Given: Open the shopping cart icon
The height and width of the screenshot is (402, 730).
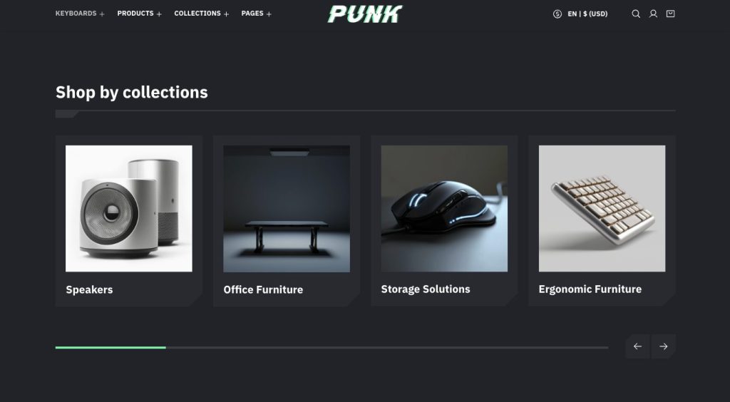Looking at the screenshot, I should (x=670, y=14).
